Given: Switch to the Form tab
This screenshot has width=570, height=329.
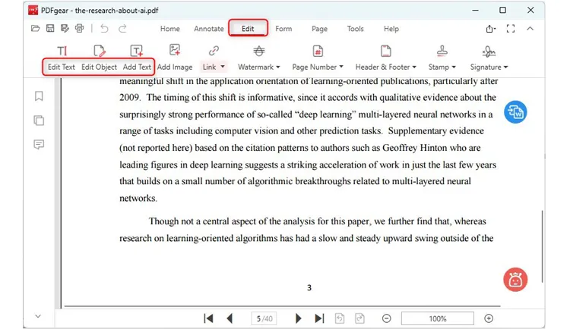Looking at the screenshot, I should click(x=283, y=29).
